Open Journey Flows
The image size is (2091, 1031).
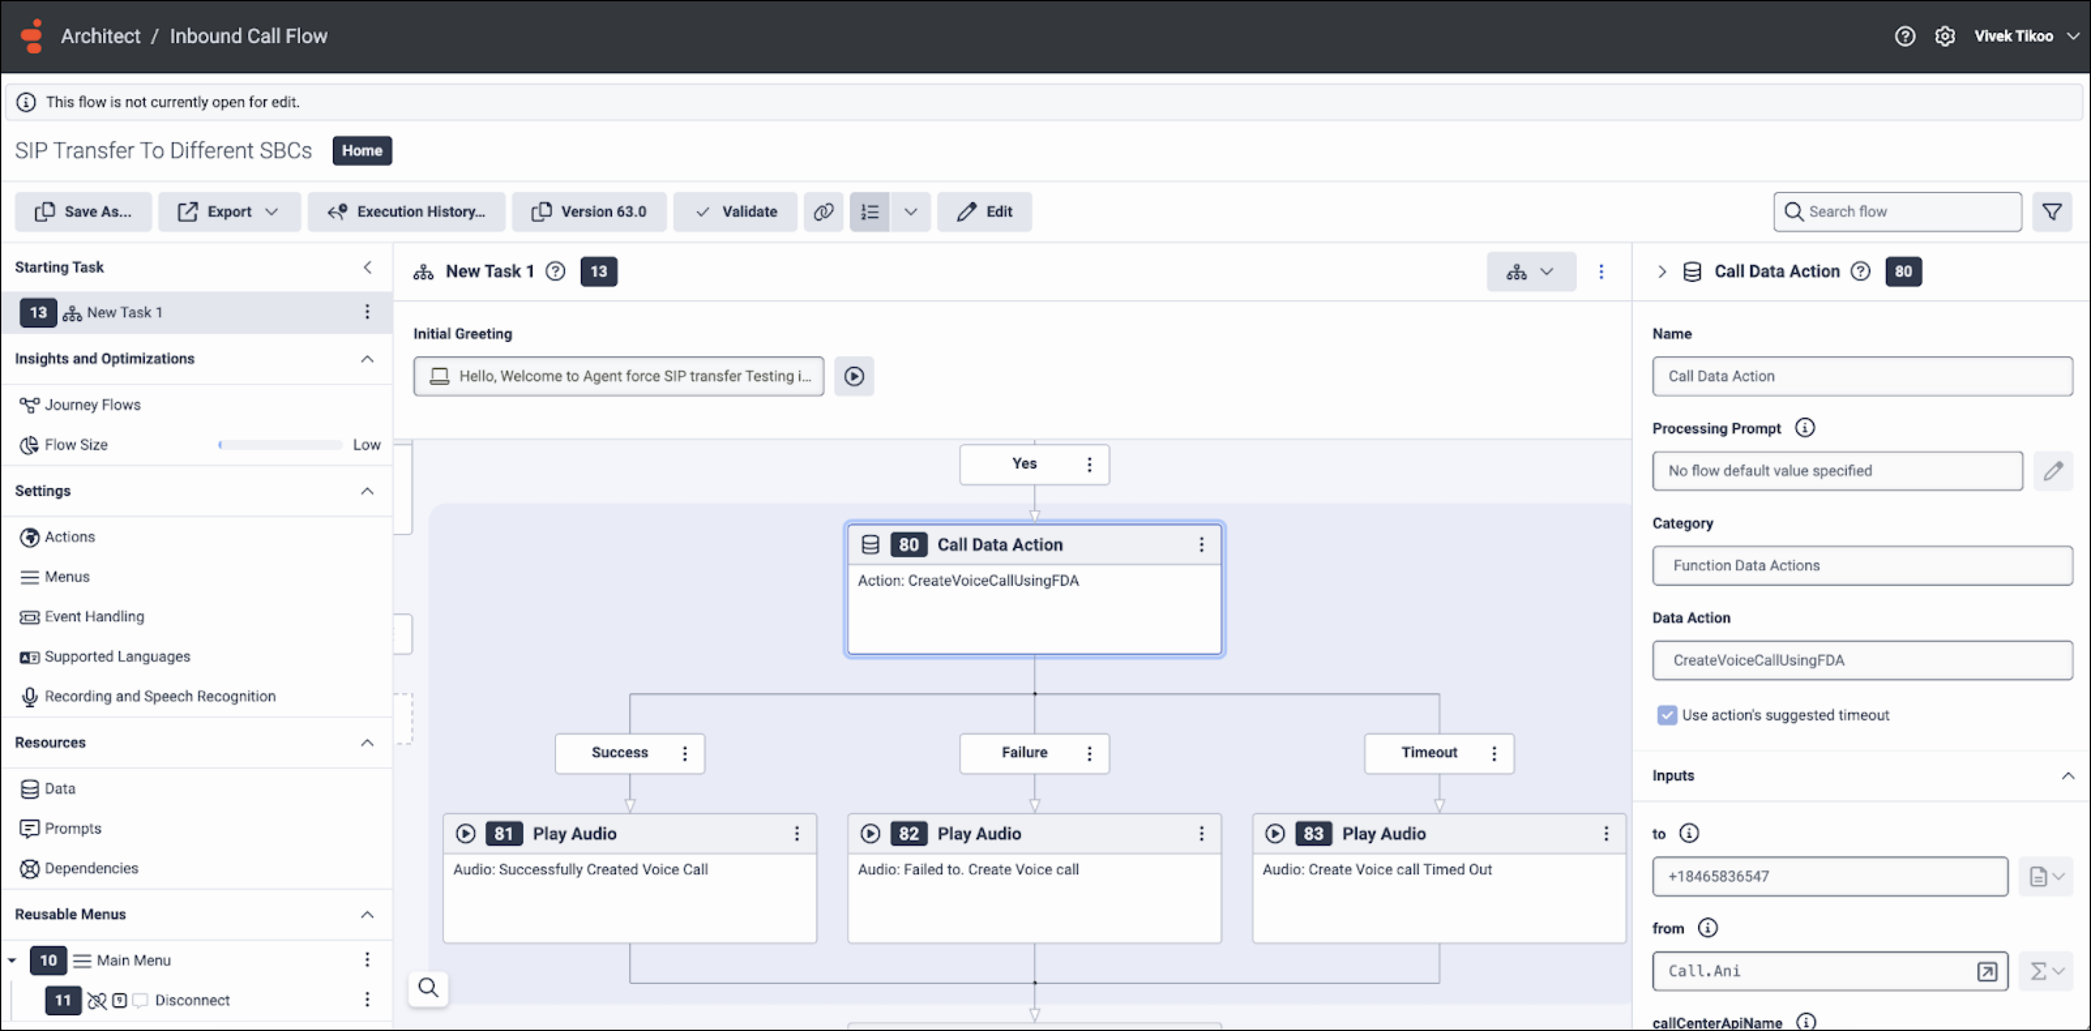tap(93, 405)
